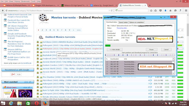Switch to the Speed Limiter tab
189x106 pixels.
click(123, 22)
